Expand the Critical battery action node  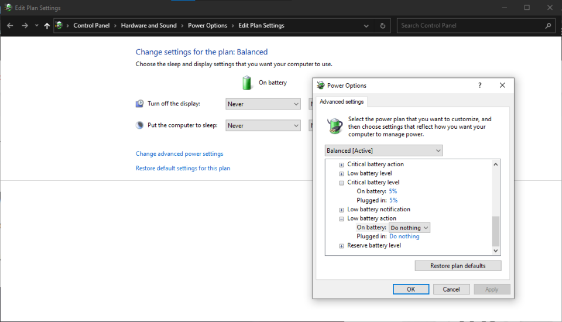click(342, 165)
